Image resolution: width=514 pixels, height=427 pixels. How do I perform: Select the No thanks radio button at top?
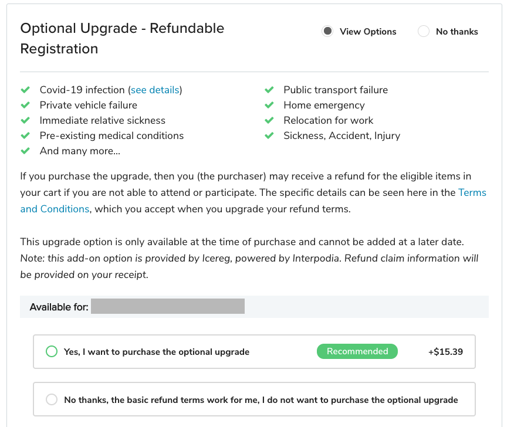[x=424, y=32]
